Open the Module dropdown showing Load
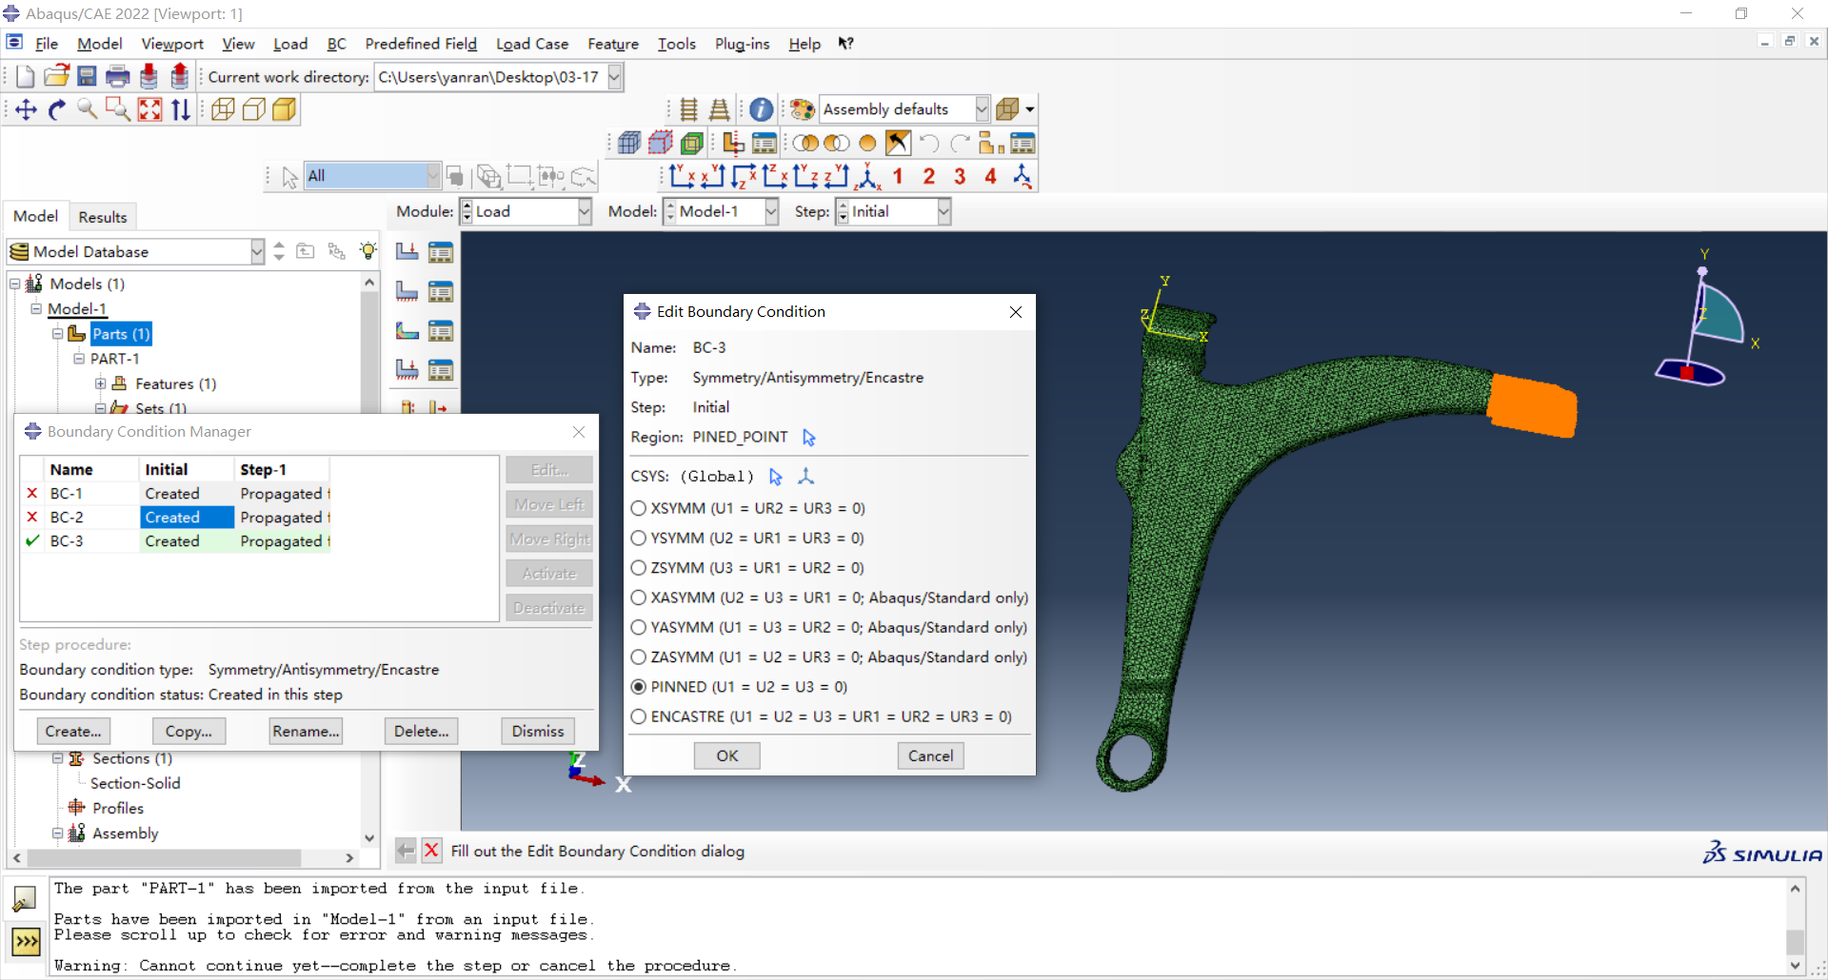This screenshot has height=980, width=1828. tap(526, 211)
